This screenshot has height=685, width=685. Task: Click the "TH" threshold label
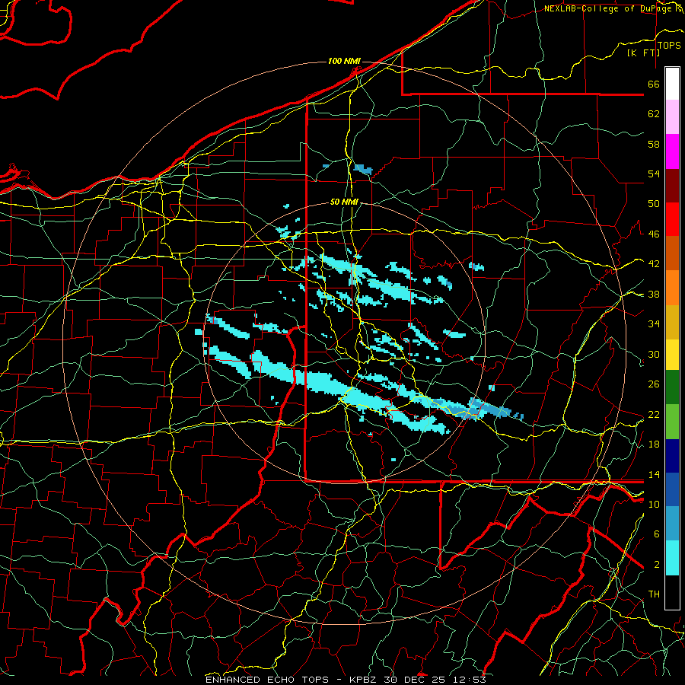pyautogui.click(x=654, y=594)
